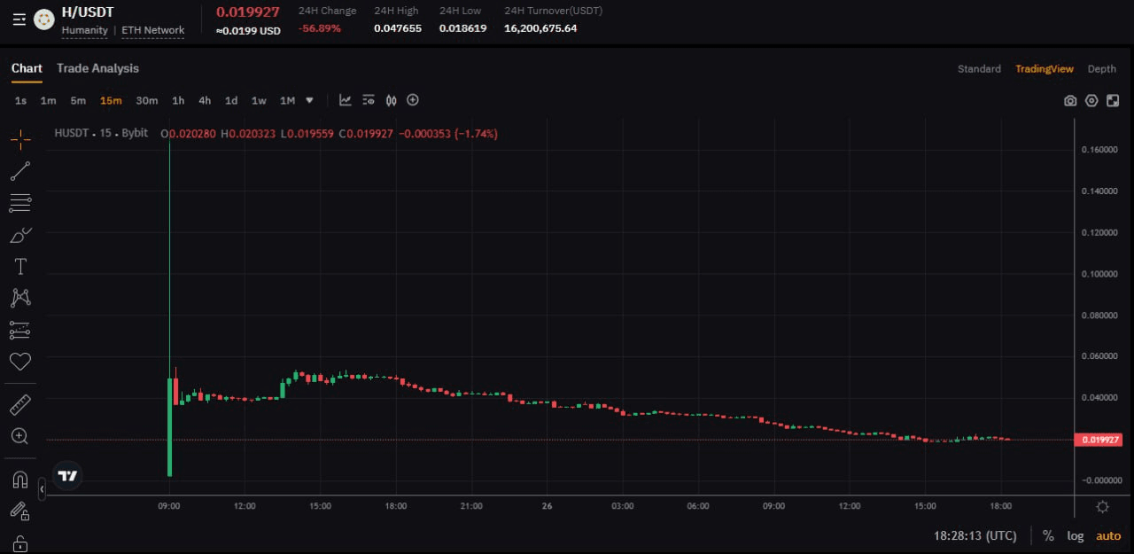Open the Fibonacci retracement tool
Screen dimensions: 1134x554
click(x=19, y=203)
